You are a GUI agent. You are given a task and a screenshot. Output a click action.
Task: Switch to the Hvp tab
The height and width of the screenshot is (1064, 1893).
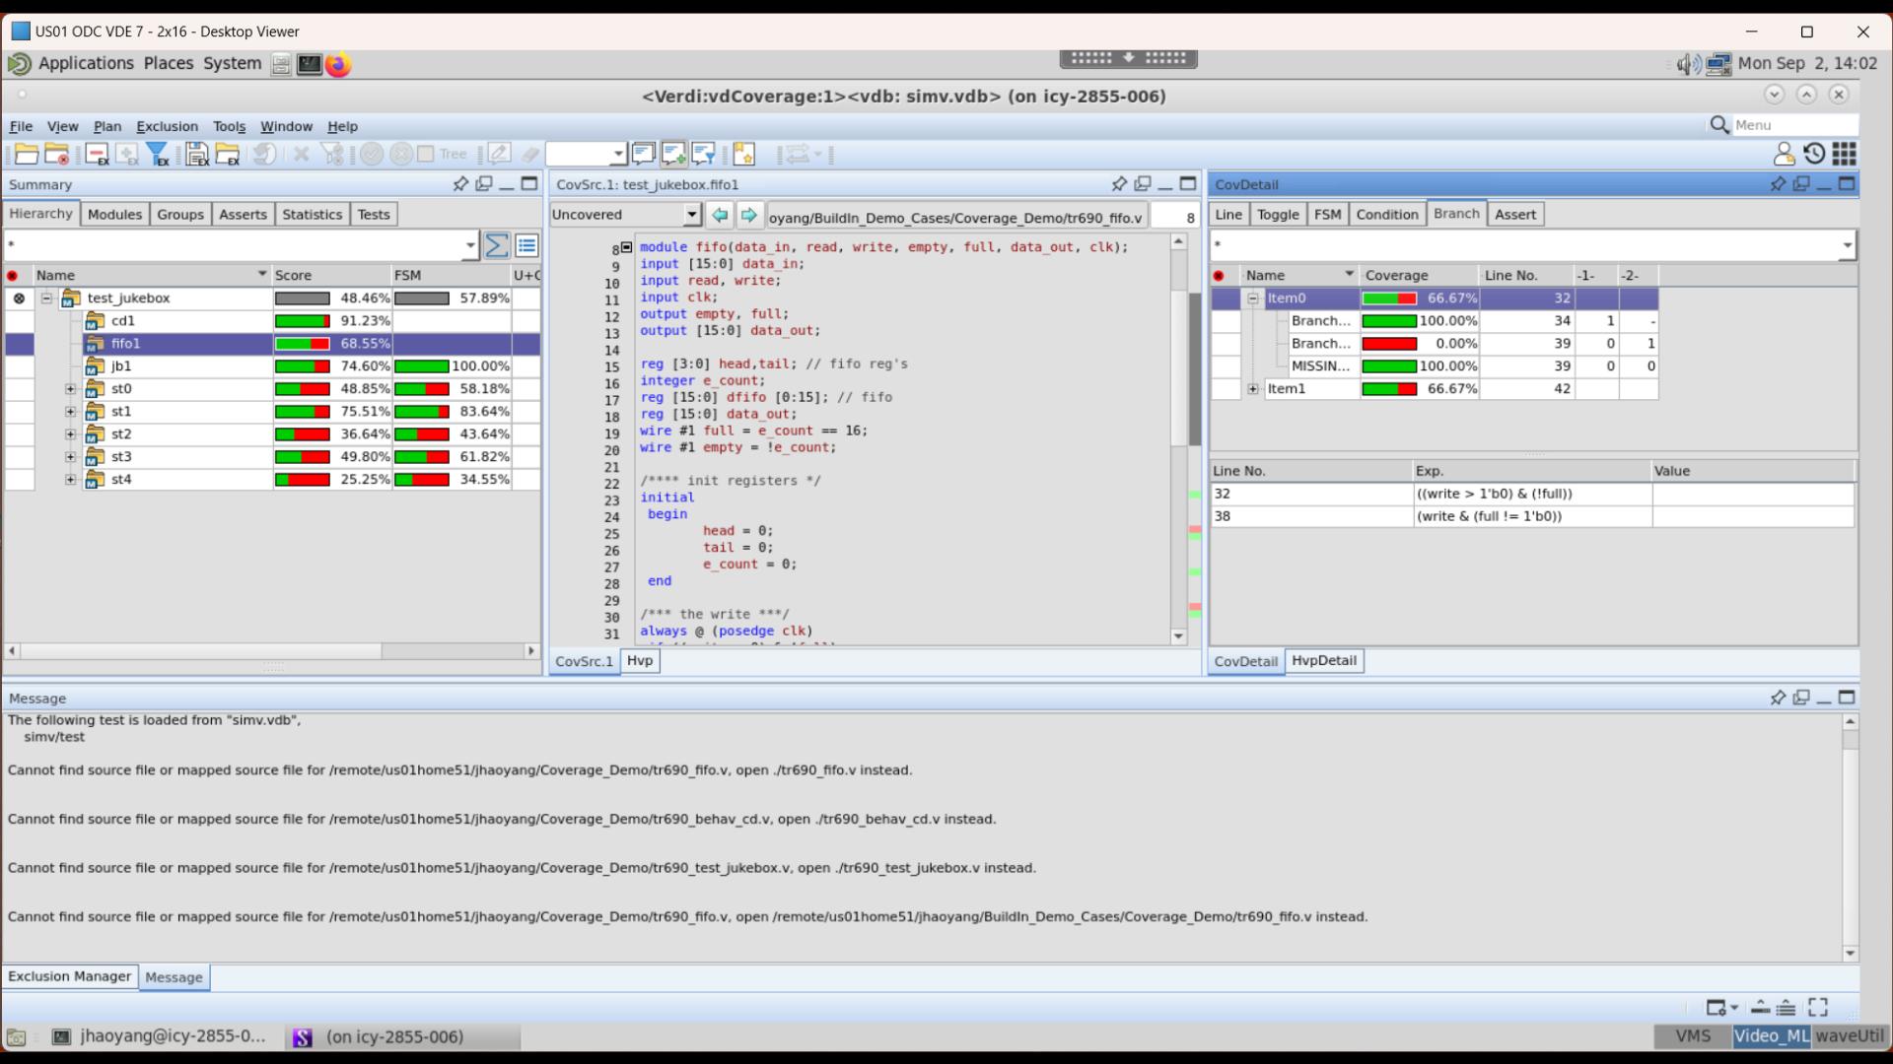tap(640, 661)
